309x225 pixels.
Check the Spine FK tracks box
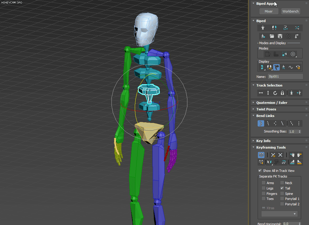click(282, 193)
